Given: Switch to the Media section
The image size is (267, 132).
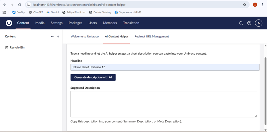Looking at the screenshot, I should click(40, 23).
